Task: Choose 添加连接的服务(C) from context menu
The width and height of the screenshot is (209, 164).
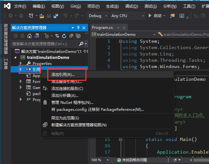Action: pos(107,89)
